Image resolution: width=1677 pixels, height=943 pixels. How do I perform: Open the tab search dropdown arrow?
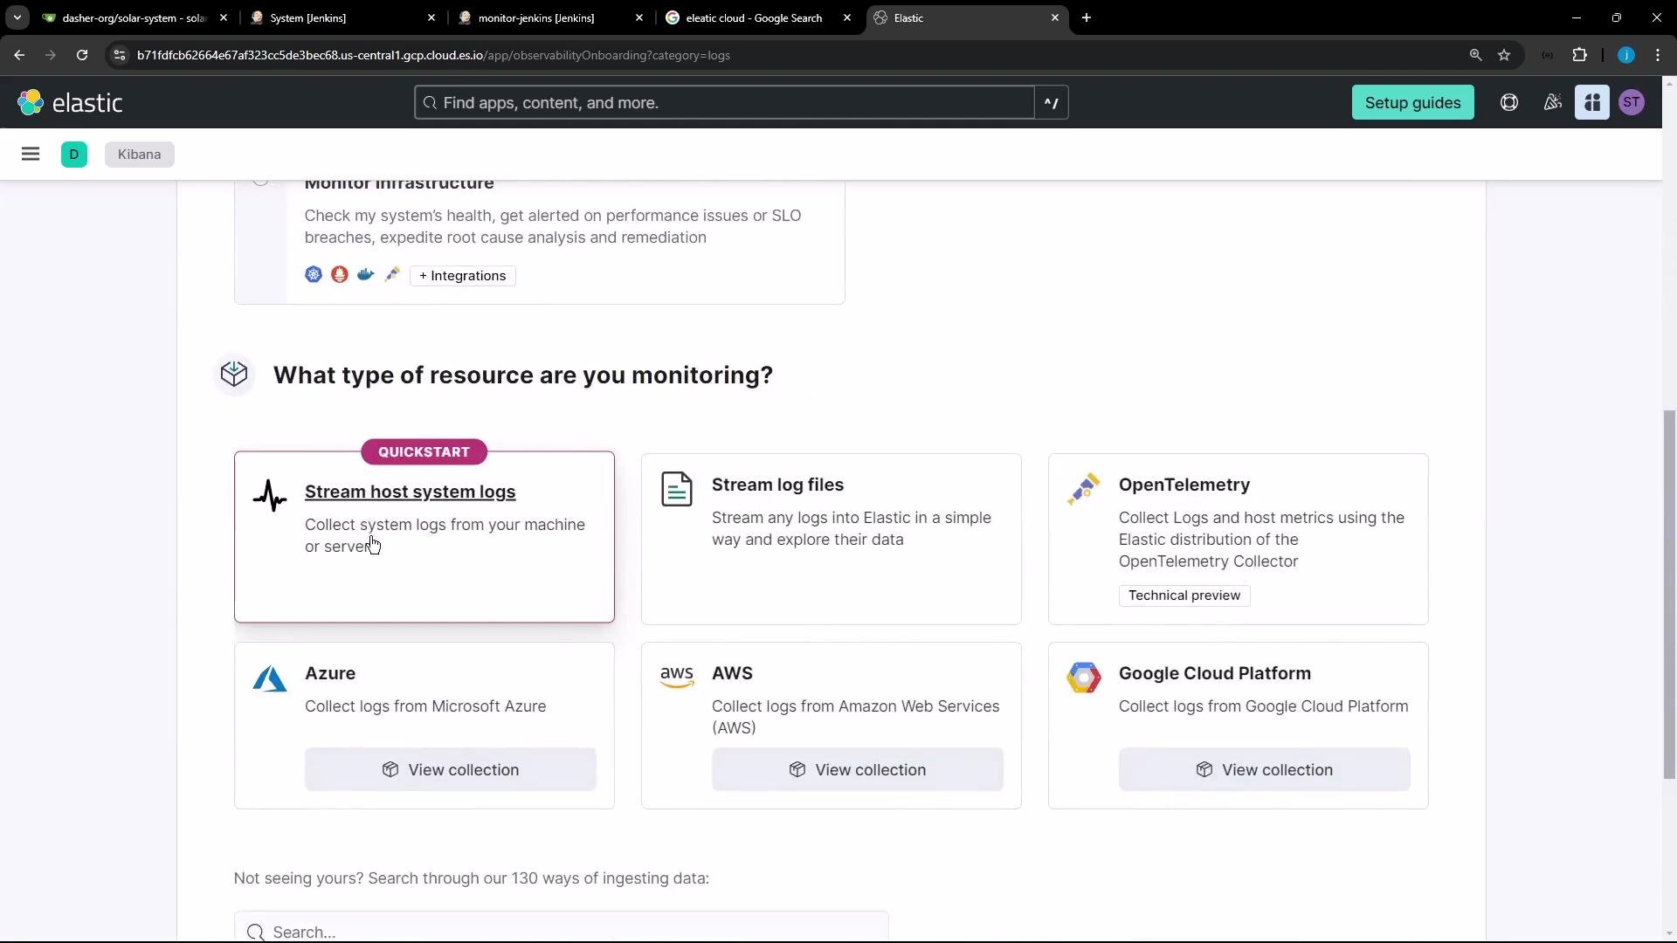pos(17,17)
